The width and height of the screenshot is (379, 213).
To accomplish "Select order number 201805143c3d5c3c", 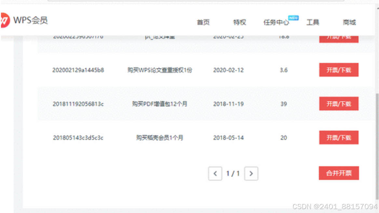I will 78,138.
